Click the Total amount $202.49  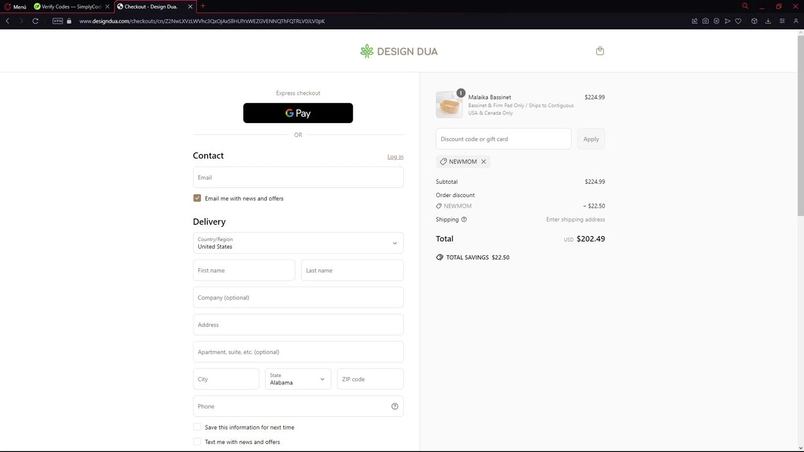[x=591, y=239]
